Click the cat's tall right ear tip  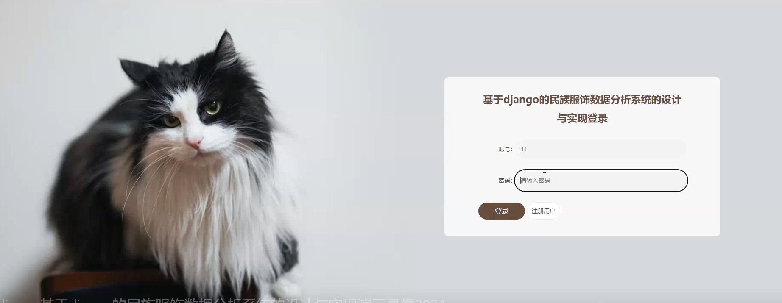[x=225, y=34]
